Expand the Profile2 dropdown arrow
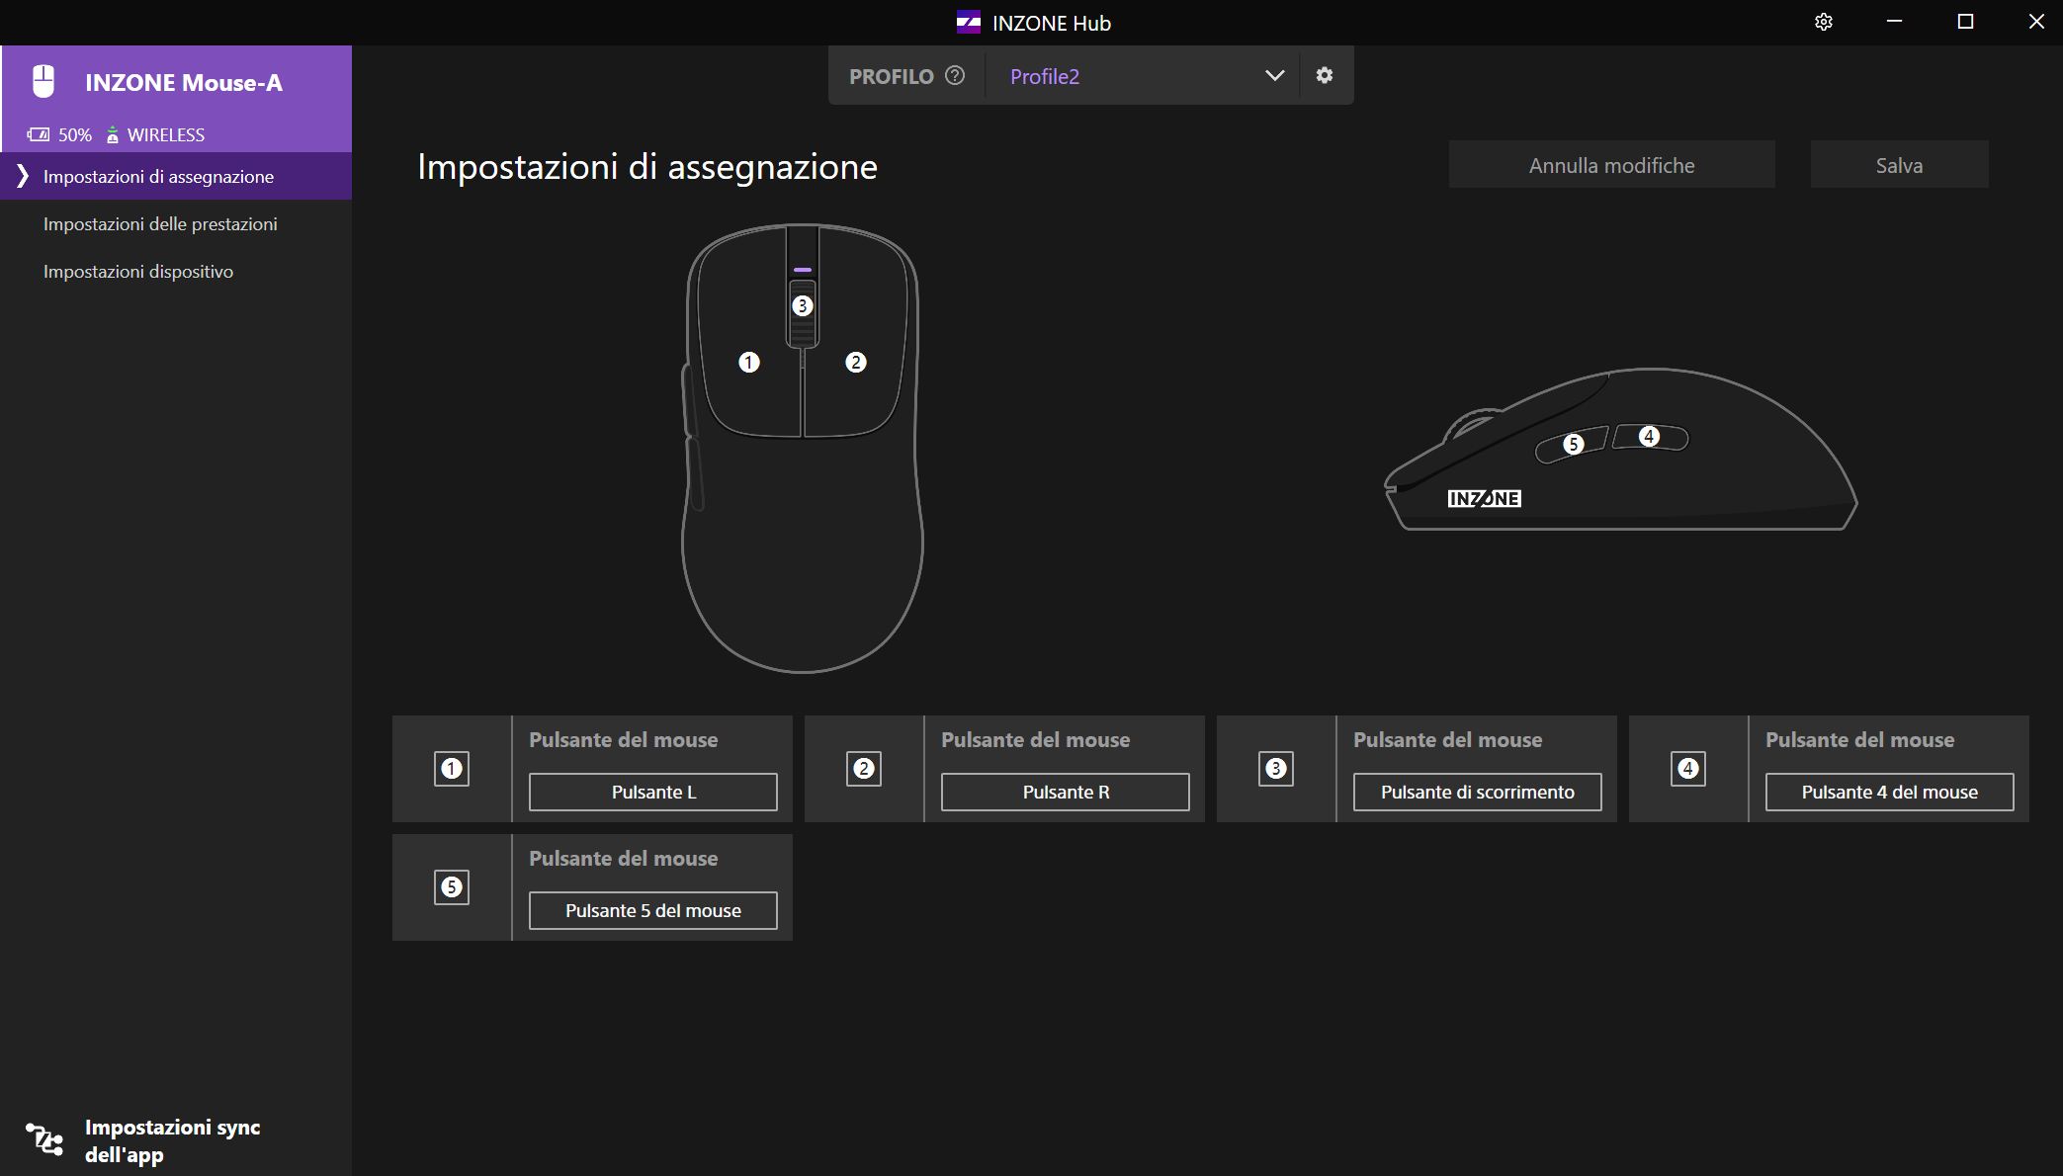Image resolution: width=2063 pixels, height=1176 pixels. 1274,75
